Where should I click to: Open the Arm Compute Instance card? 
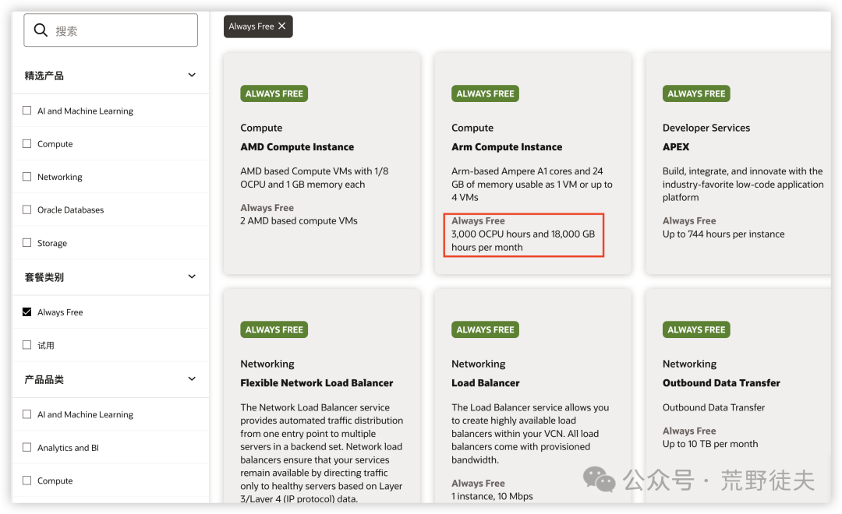[x=507, y=146]
